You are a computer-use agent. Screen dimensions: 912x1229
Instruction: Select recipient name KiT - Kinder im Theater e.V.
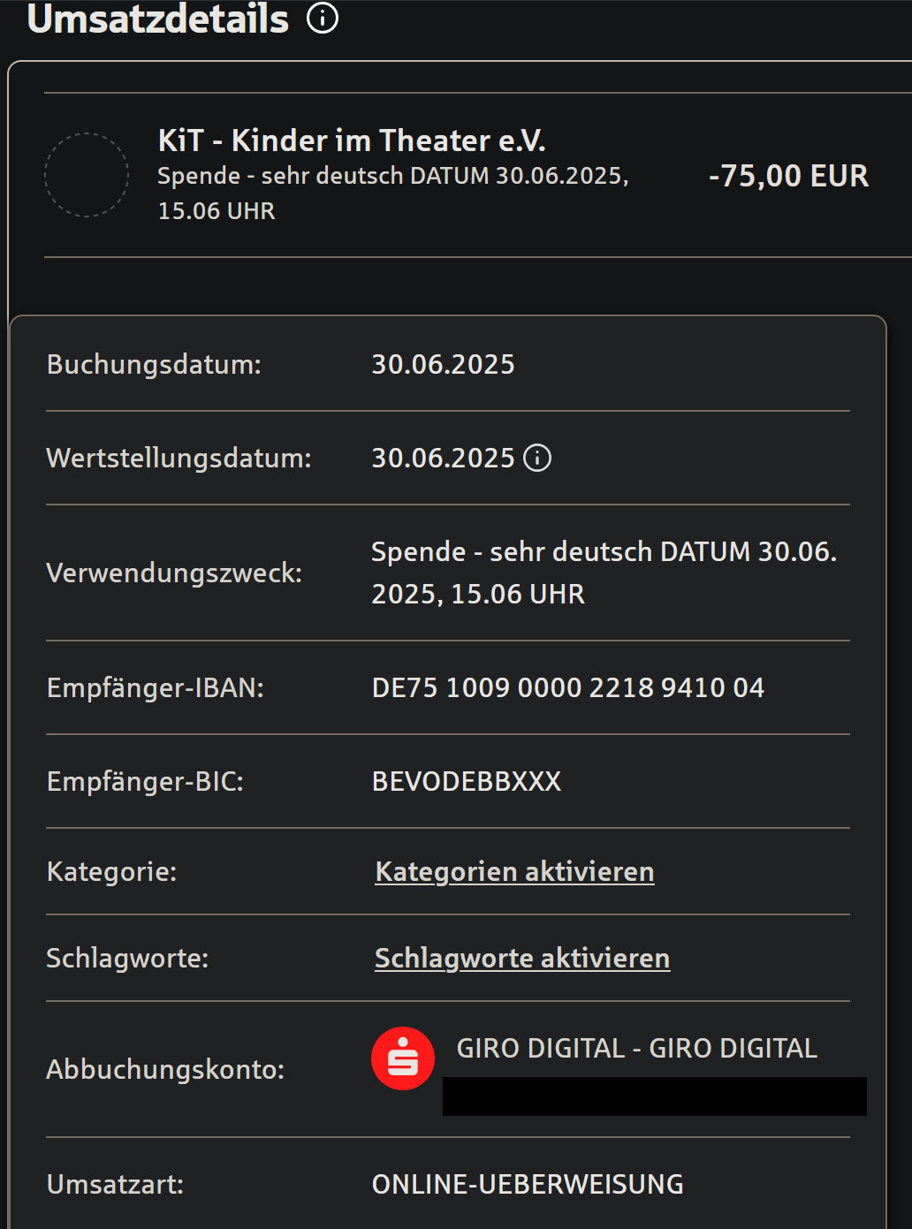pyautogui.click(x=351, y=140)
